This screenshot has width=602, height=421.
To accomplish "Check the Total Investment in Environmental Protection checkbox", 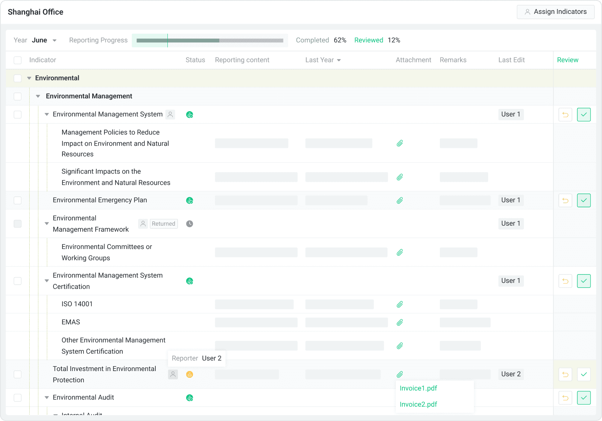I will [x=18, y=374].
